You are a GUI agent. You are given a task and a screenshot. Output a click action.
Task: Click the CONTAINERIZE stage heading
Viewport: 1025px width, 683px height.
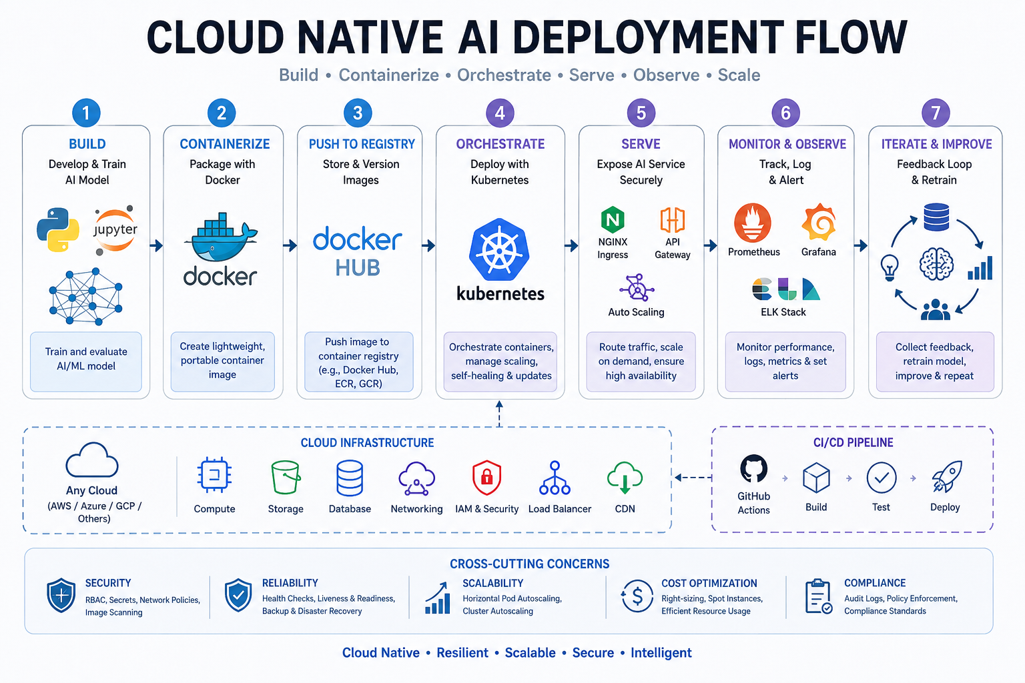(225, 144)
